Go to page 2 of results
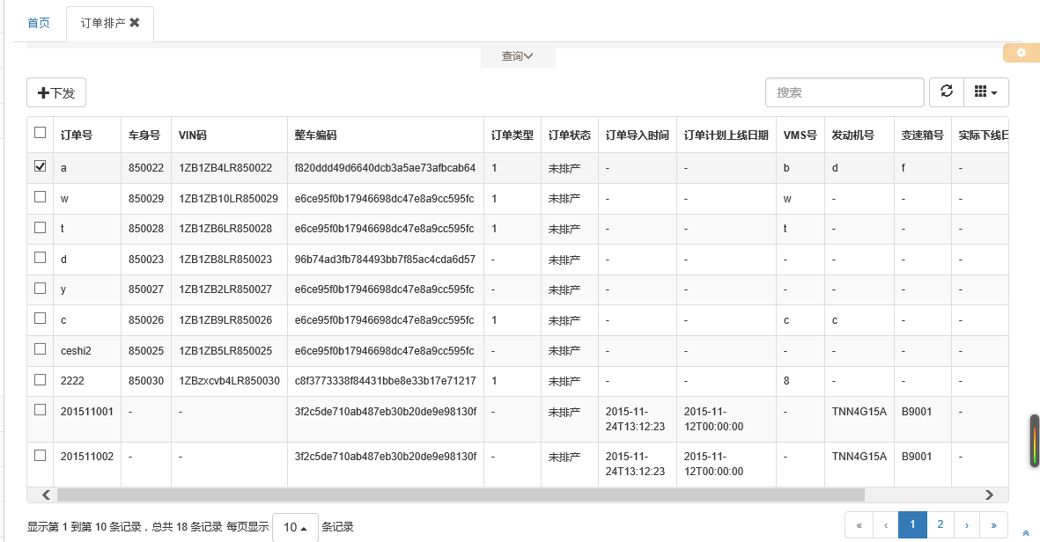Image resolution: width=1040 pixels, height=542 pixels. click(x=940, y=524)
